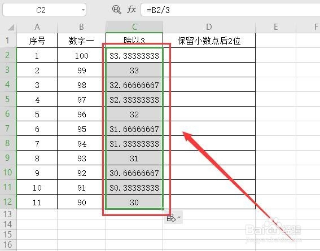Click cell showing 31.66666667
This screenshot has height=251, width=320.
point(134,129)
